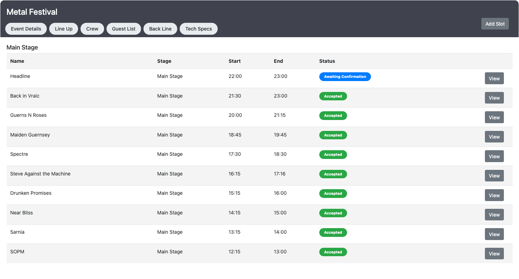The height and width of the screenshot is (279, 519).
Task: Click the Name column header
Action: 17,61
